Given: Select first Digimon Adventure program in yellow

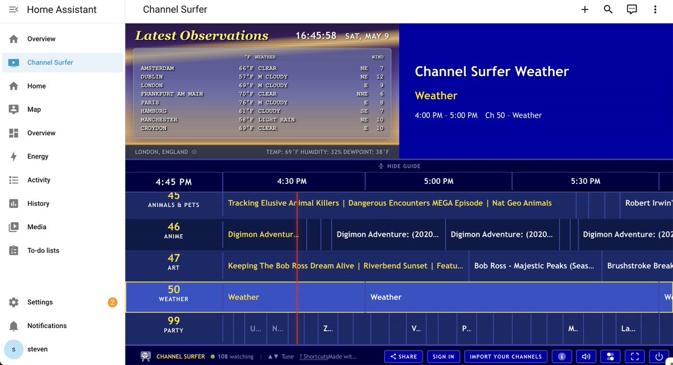Looking at the screenshot, I should click(265, 234).
